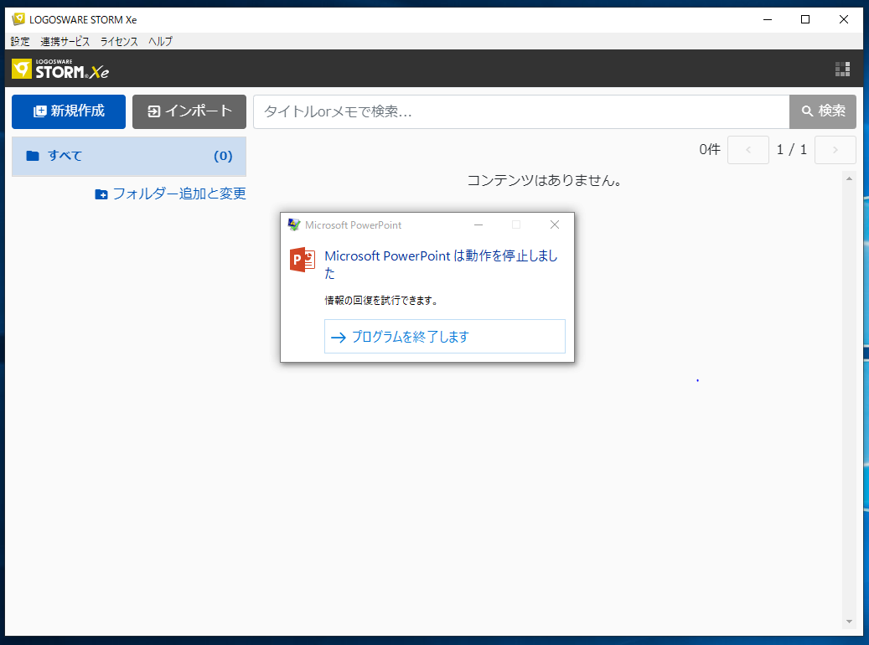The image size is (869, 645).
Task: Open the ライセンス menu
Action: coord(119,42)
